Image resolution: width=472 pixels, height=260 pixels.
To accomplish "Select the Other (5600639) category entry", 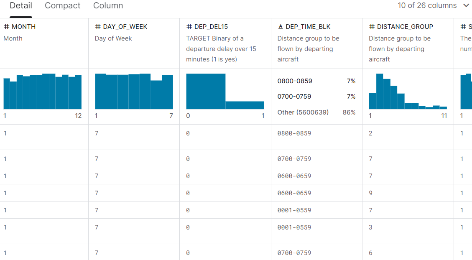I will click(303, 112).
